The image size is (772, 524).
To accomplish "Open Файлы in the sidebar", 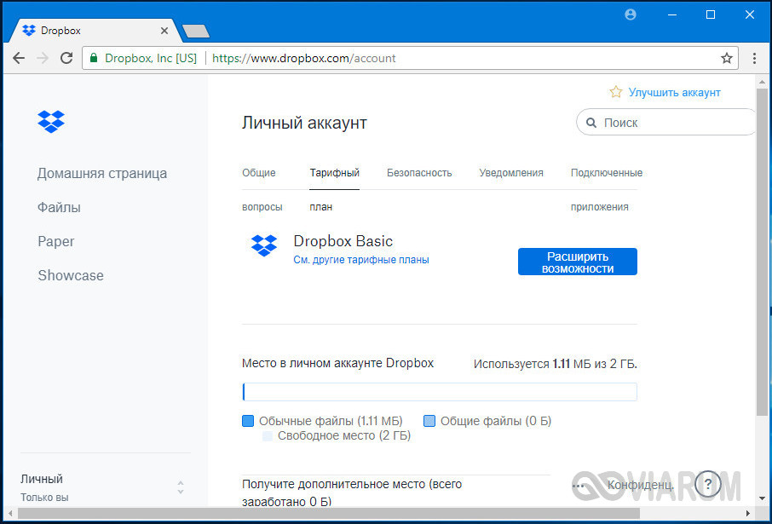I will [x=59, y=207].
